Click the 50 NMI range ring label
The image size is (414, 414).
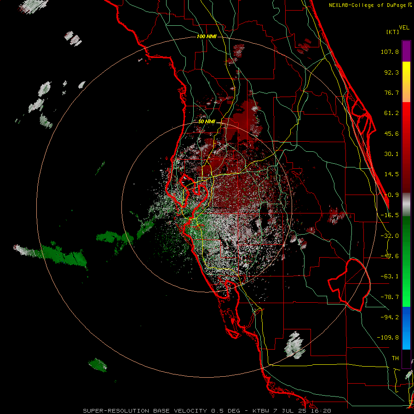coord(207,121)
